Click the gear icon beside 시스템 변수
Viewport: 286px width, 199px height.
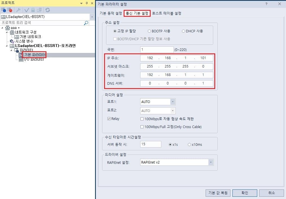click(x=12, y=41)
